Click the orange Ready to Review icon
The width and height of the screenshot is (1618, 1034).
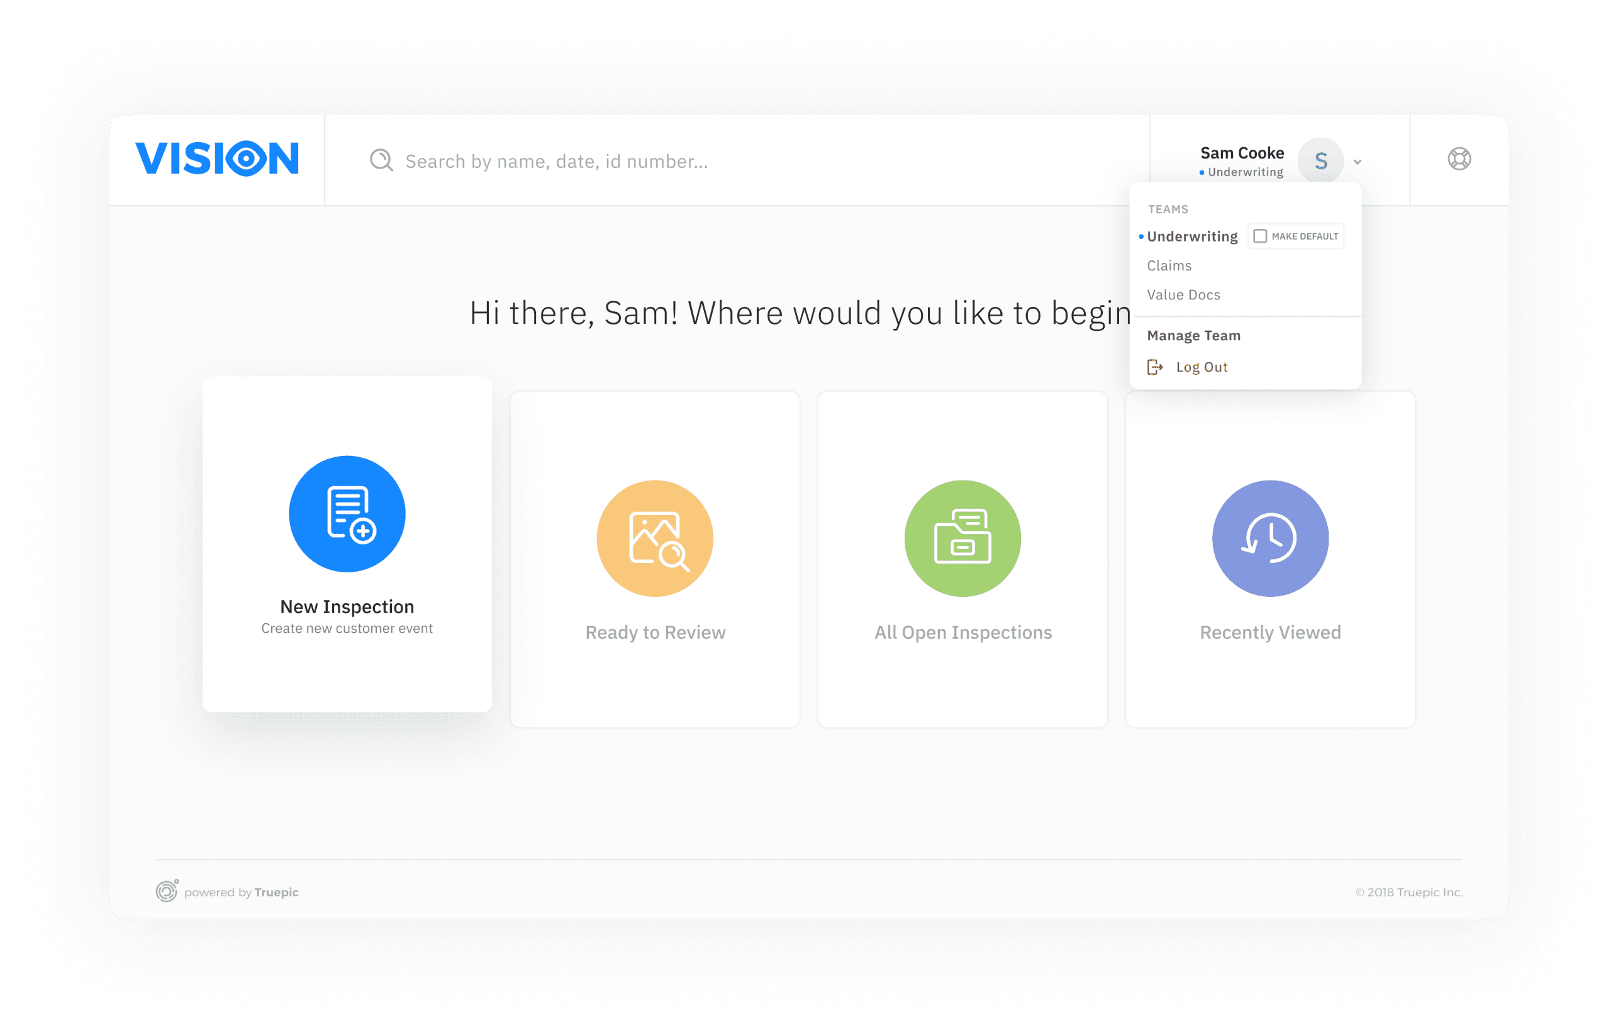tap(654, 538)
